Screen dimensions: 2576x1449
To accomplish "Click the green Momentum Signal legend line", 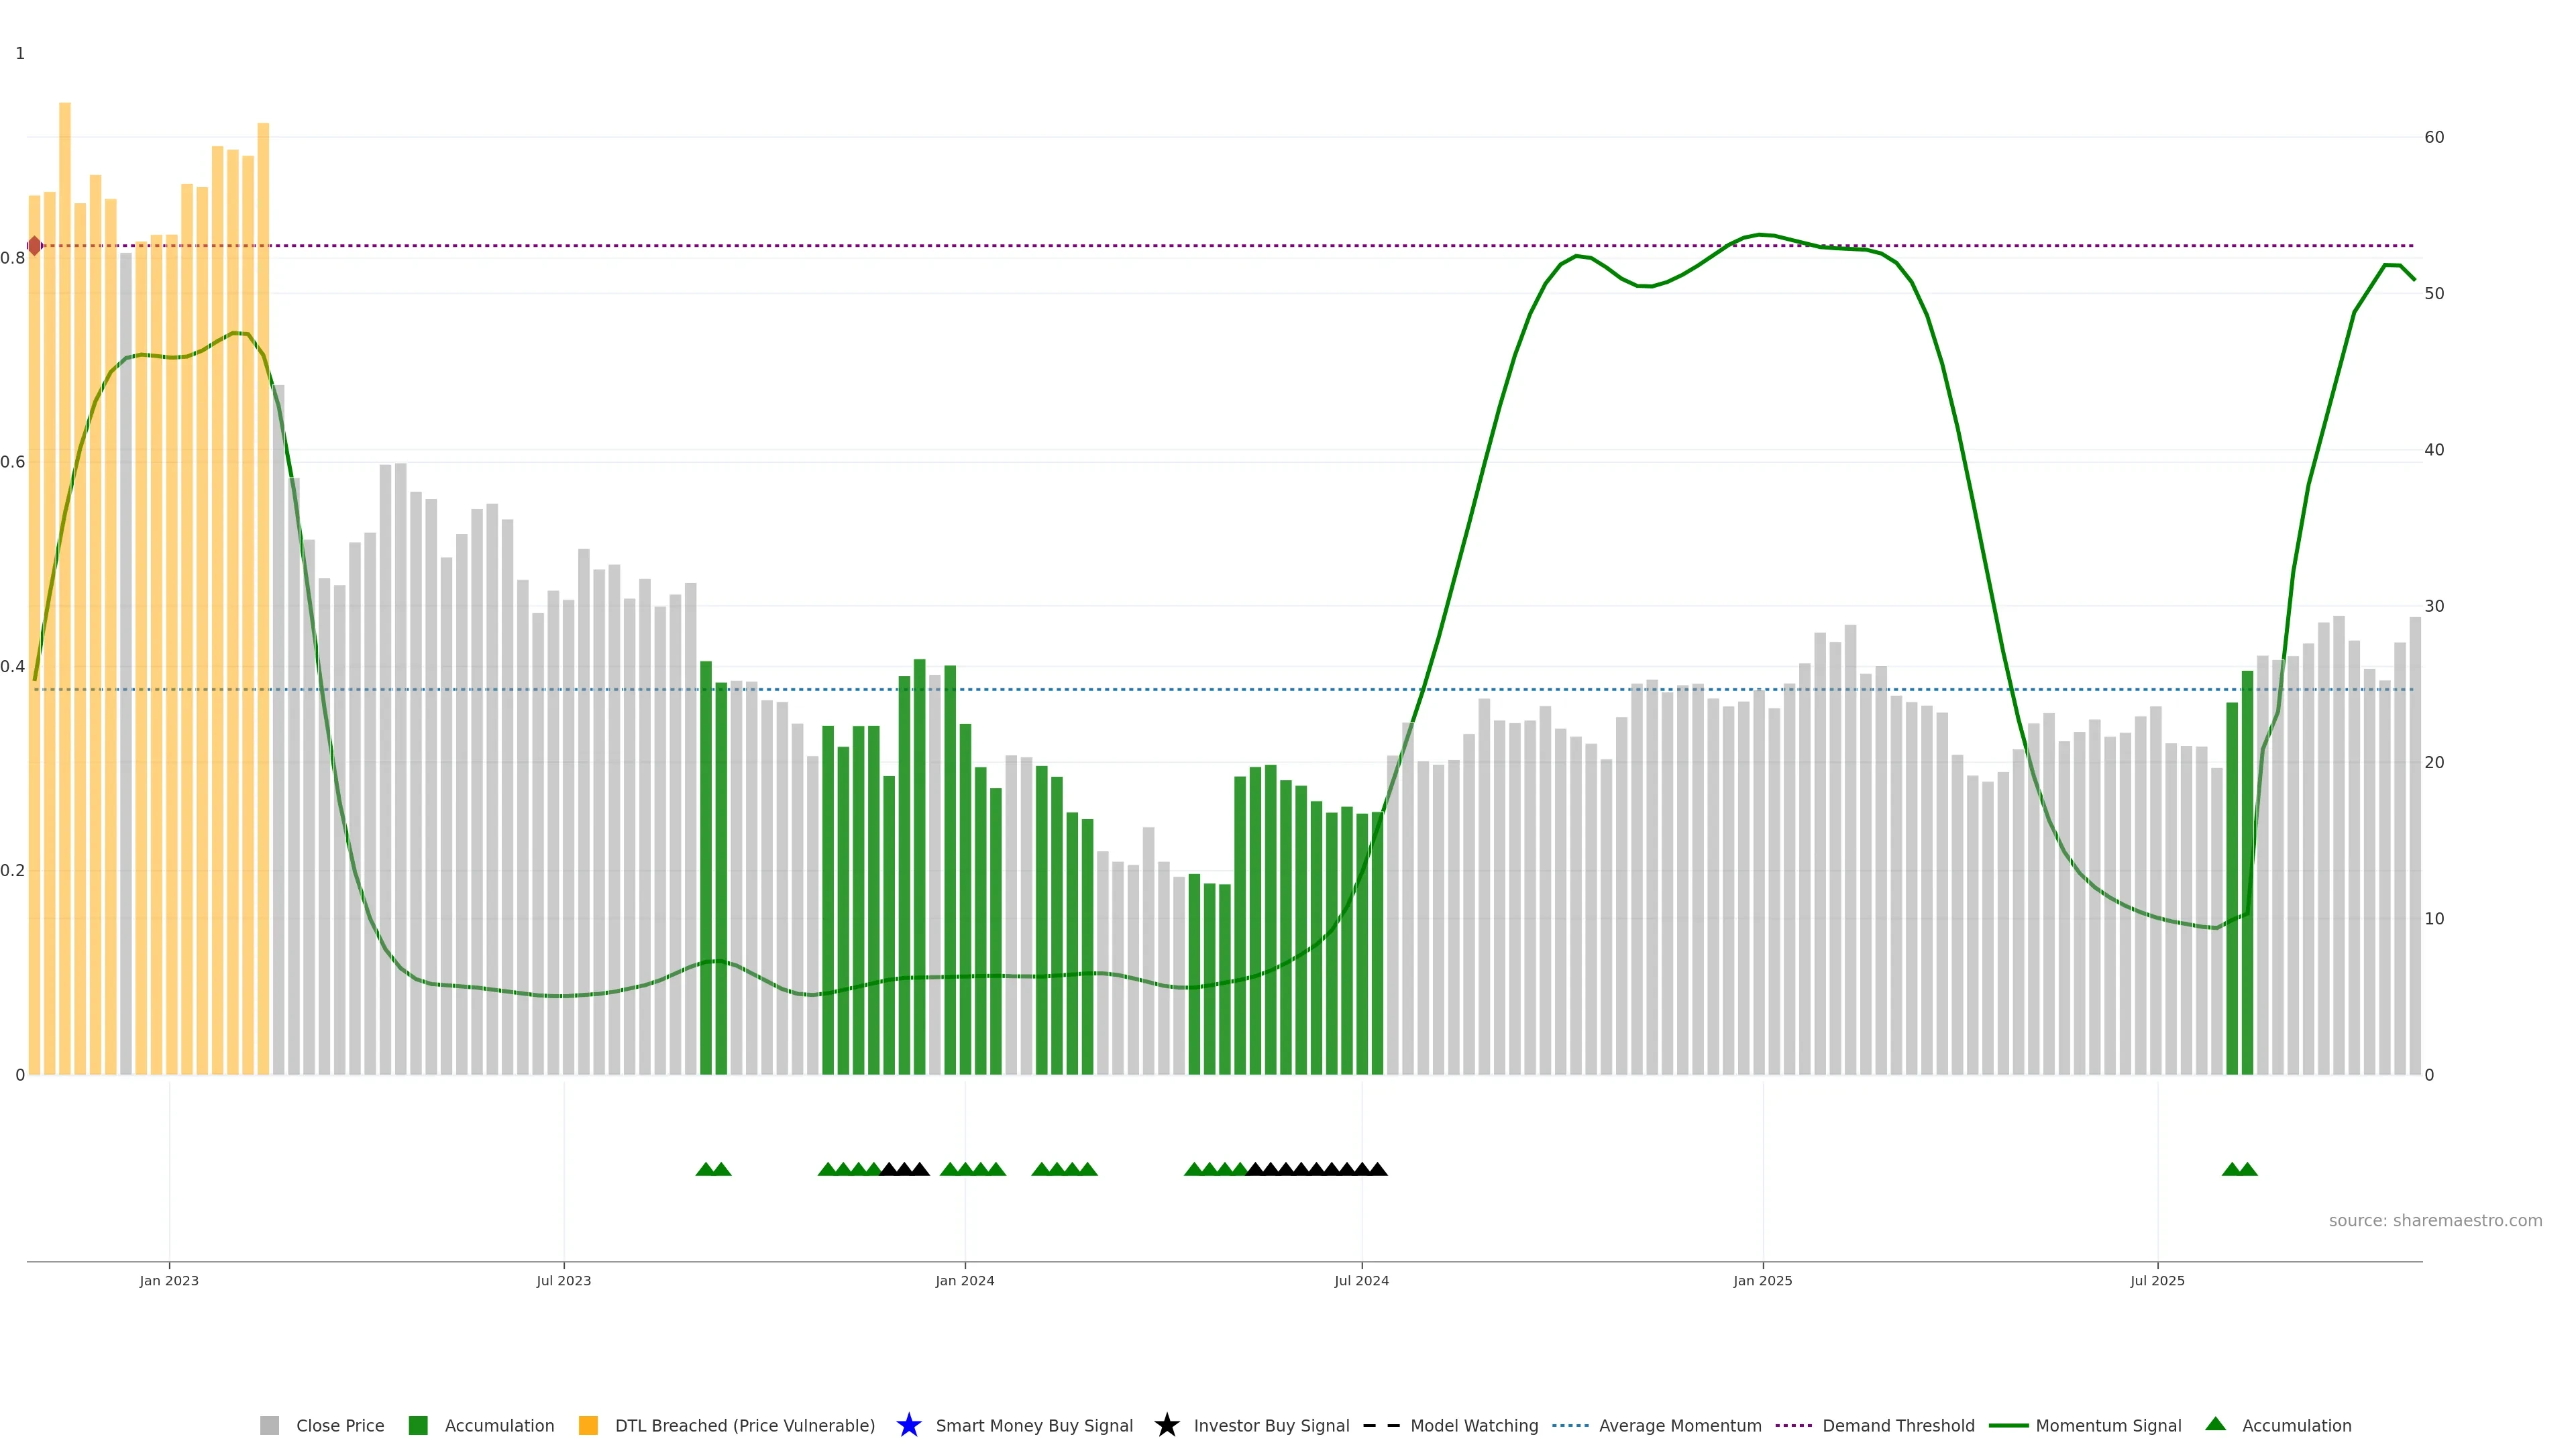I will pos(2008,1425).
